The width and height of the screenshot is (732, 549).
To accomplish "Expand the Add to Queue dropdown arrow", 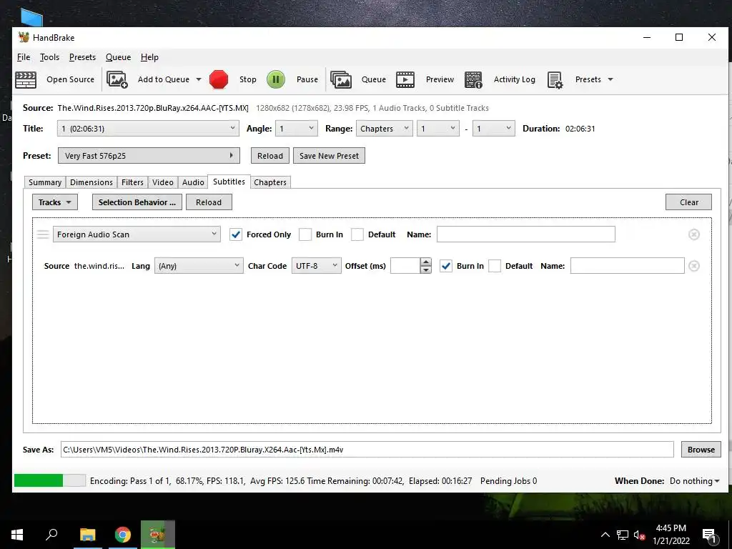I will point(199,79).
